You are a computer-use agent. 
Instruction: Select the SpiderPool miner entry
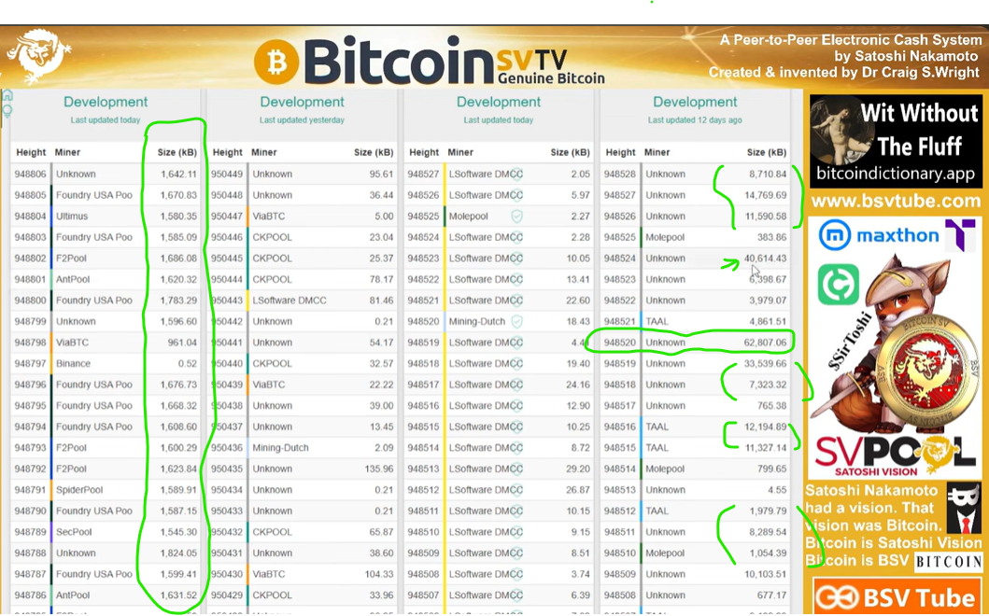pyautogui.click(x=79, y=490)
